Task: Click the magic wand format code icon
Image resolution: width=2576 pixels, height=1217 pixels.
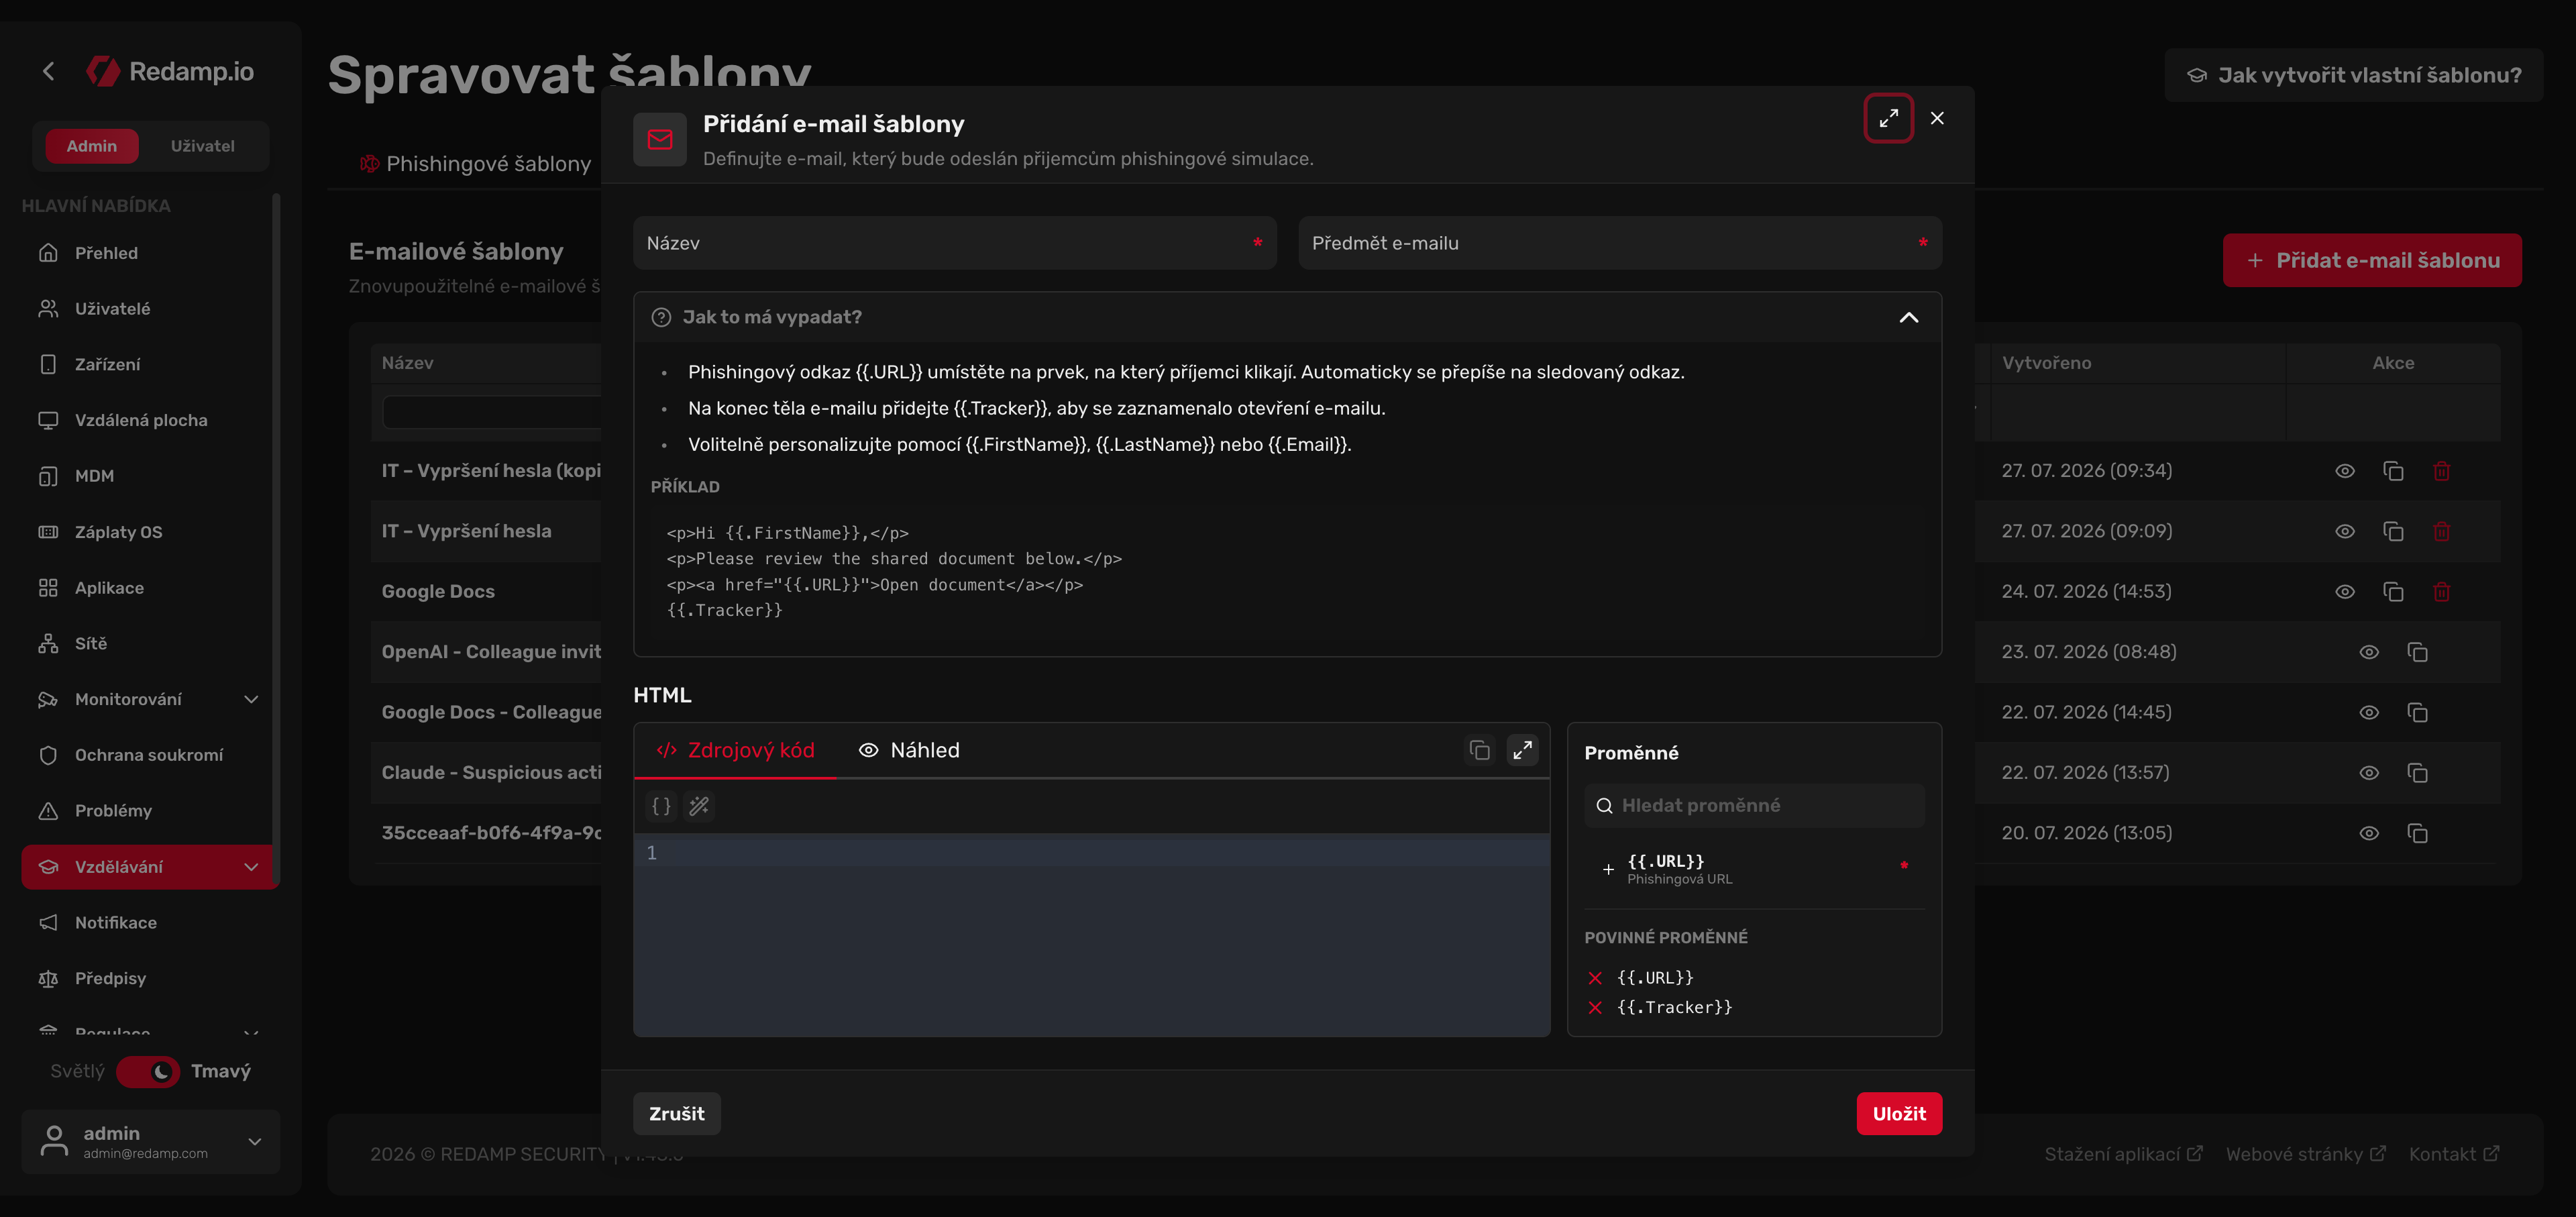Action: [699, 806]
